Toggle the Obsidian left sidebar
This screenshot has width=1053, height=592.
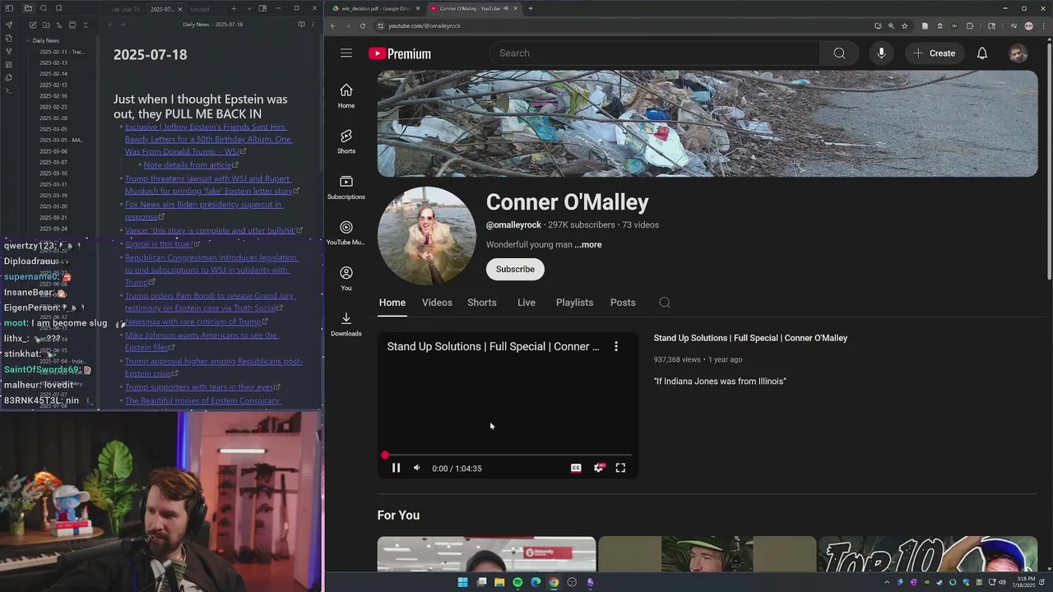coord(9,8)
